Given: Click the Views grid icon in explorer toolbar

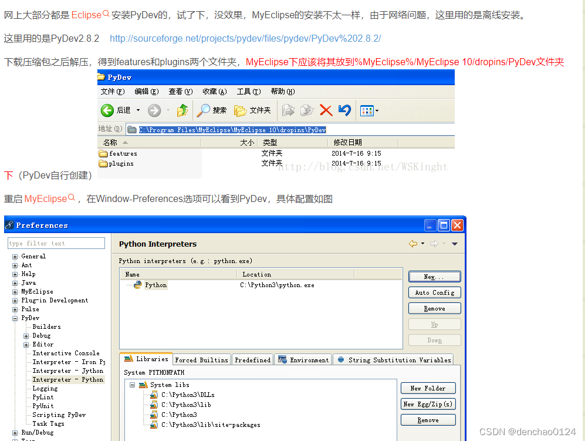Looking at the screenshot, I should 367,110.
